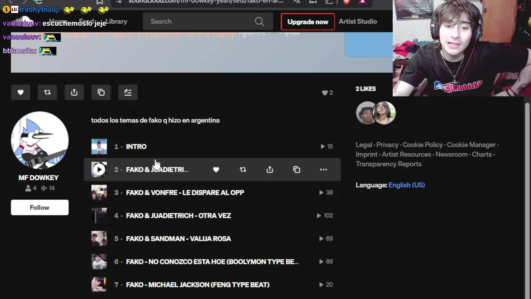Share the playlist with the share button
The width and height of the screenshot is (531, 299).
point(74,93)
